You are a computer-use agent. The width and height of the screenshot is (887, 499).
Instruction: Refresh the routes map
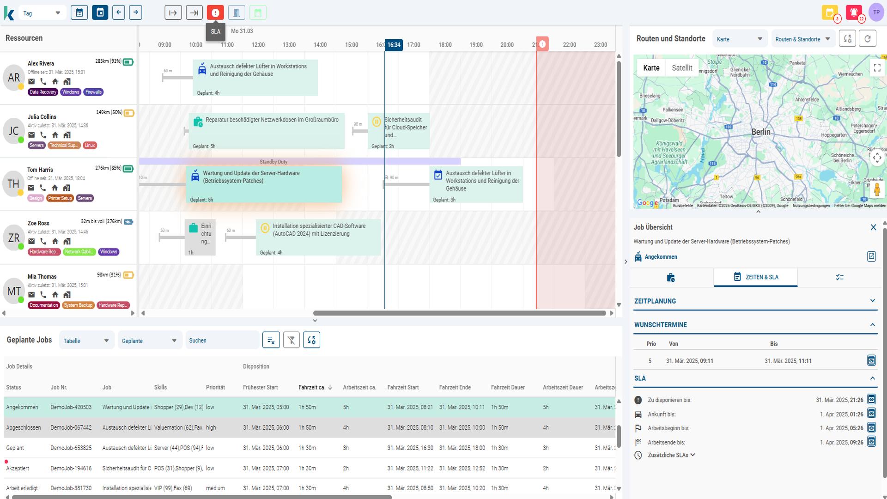click(867, 39)
